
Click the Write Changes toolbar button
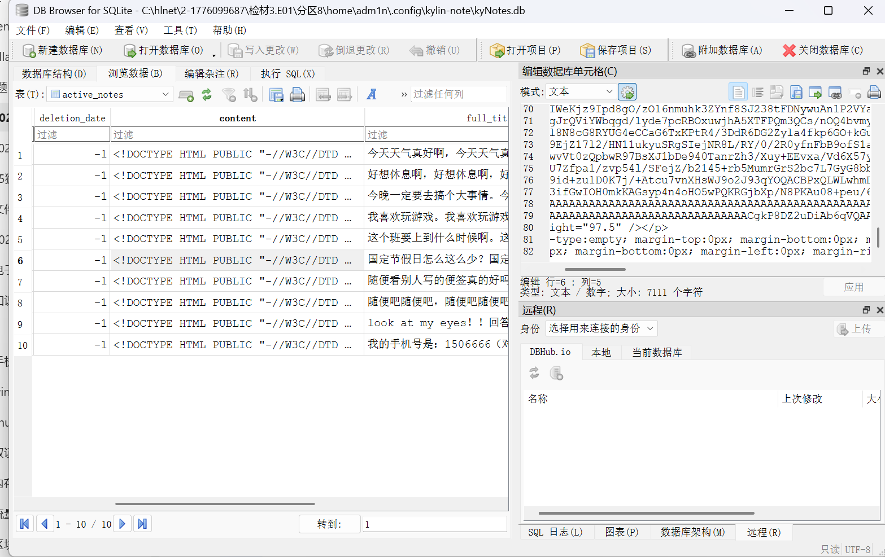263,50
